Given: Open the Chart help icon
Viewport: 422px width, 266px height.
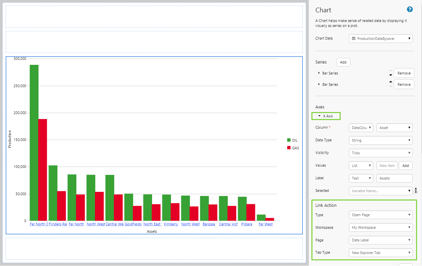Looking at the screenshot, I should click(x=410, y=10).
